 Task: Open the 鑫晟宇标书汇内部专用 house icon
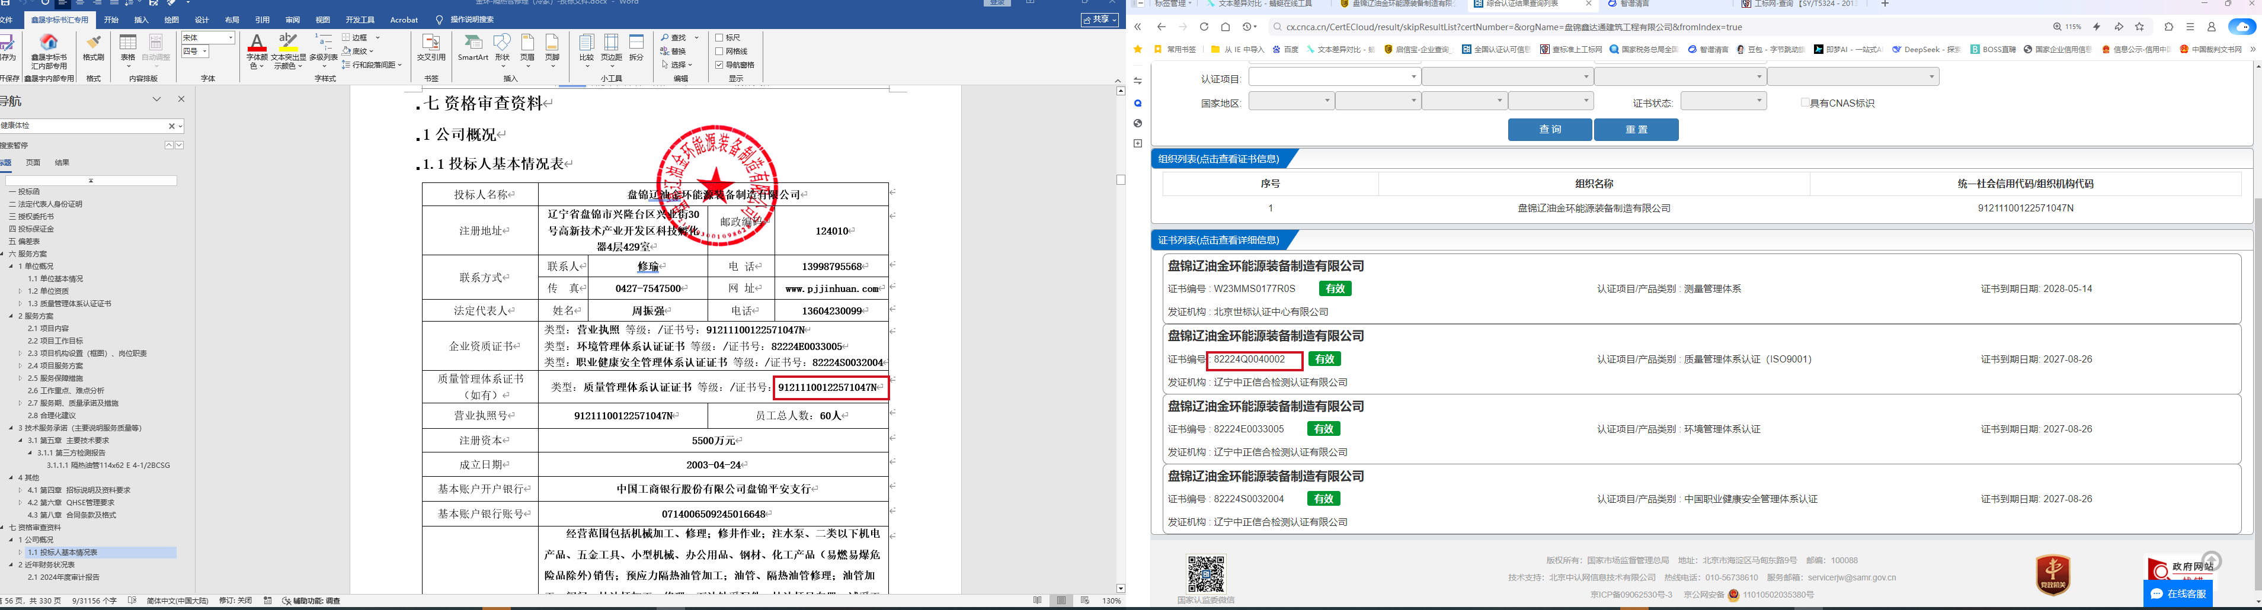coord(49,42)
